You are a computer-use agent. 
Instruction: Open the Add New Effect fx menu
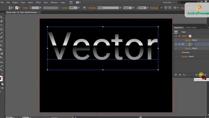point(184,75)
